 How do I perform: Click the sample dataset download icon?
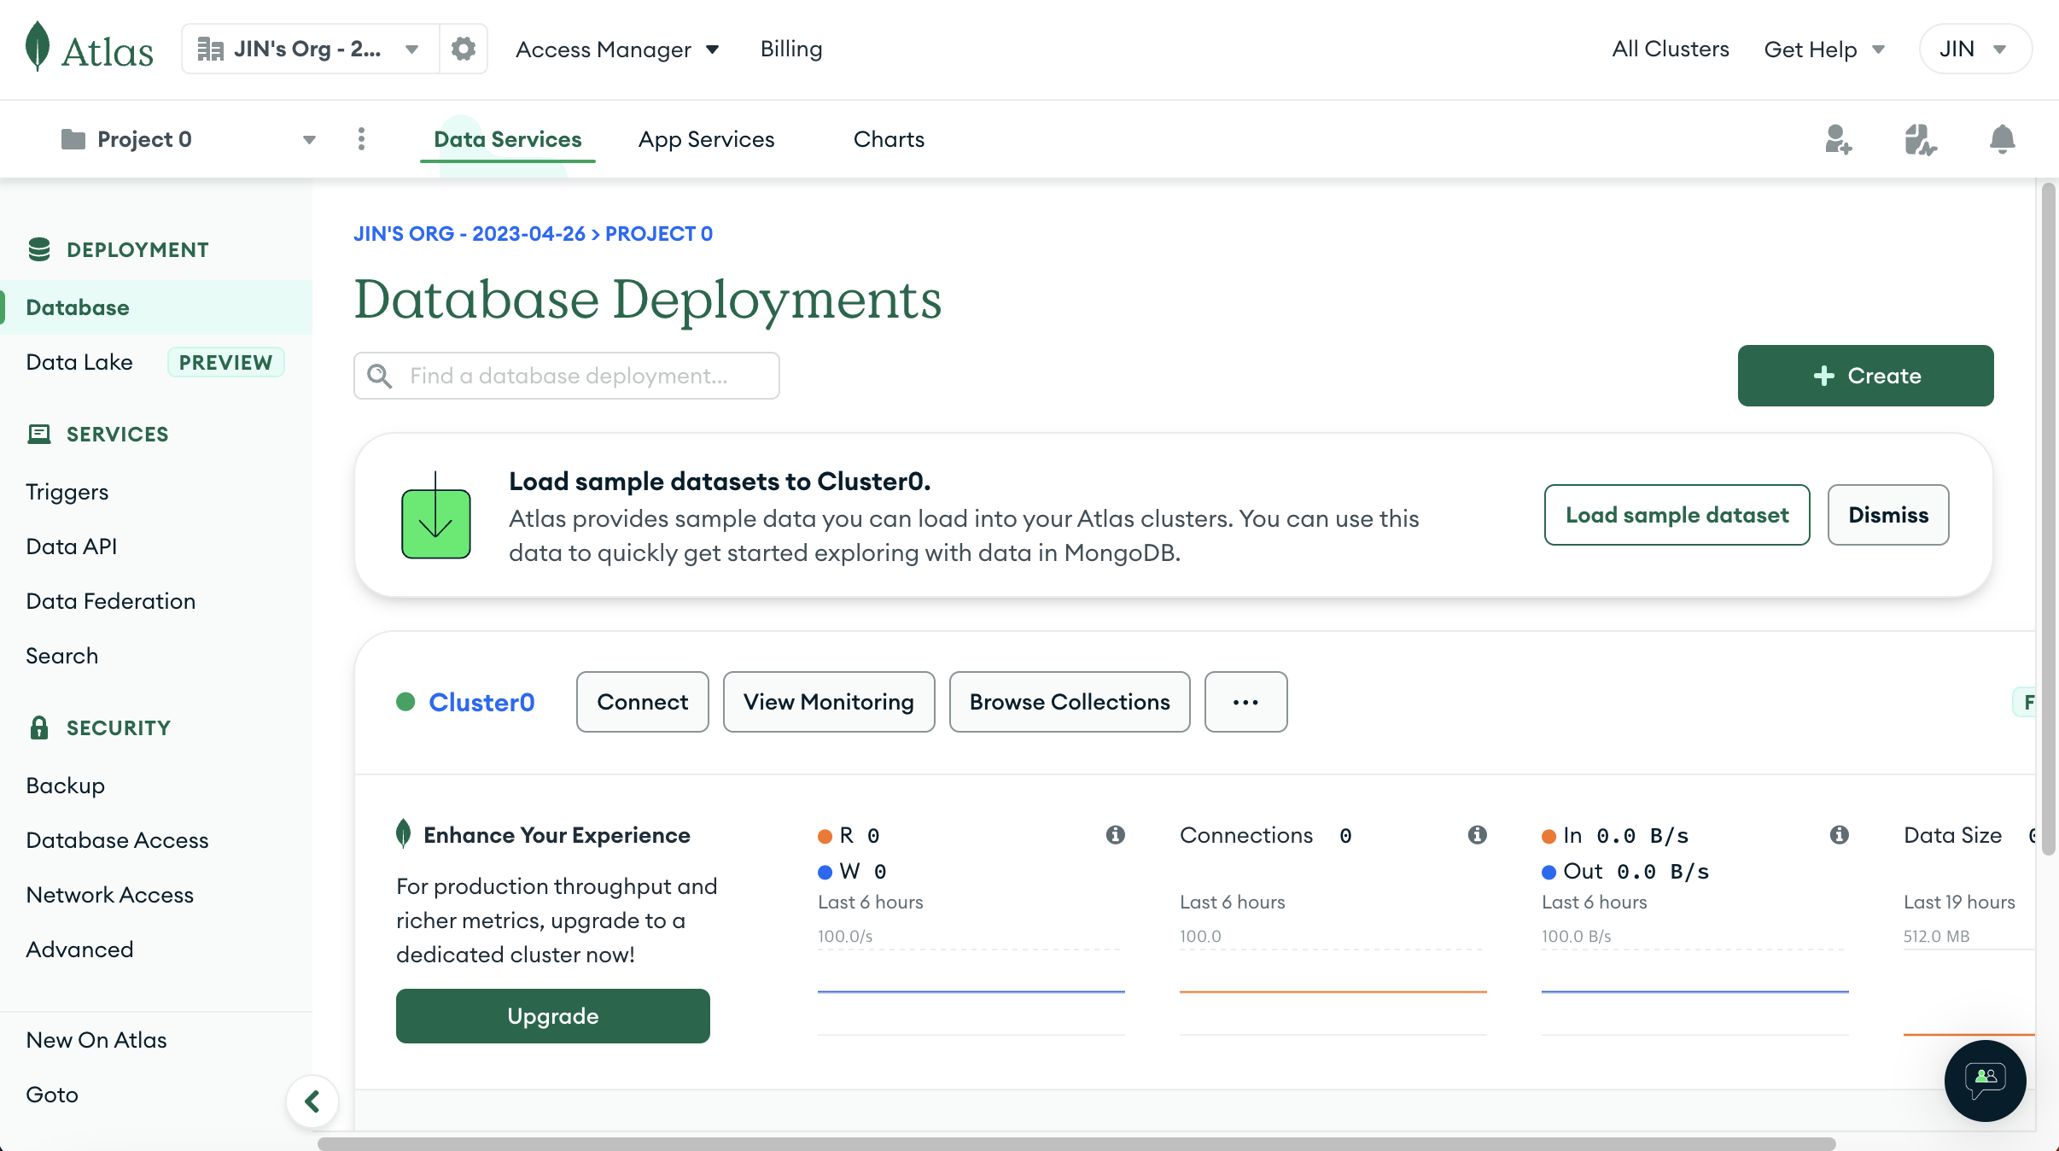(435, 516)
